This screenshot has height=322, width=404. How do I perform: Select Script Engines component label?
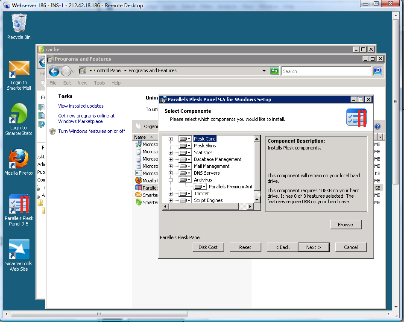[208, 200]
